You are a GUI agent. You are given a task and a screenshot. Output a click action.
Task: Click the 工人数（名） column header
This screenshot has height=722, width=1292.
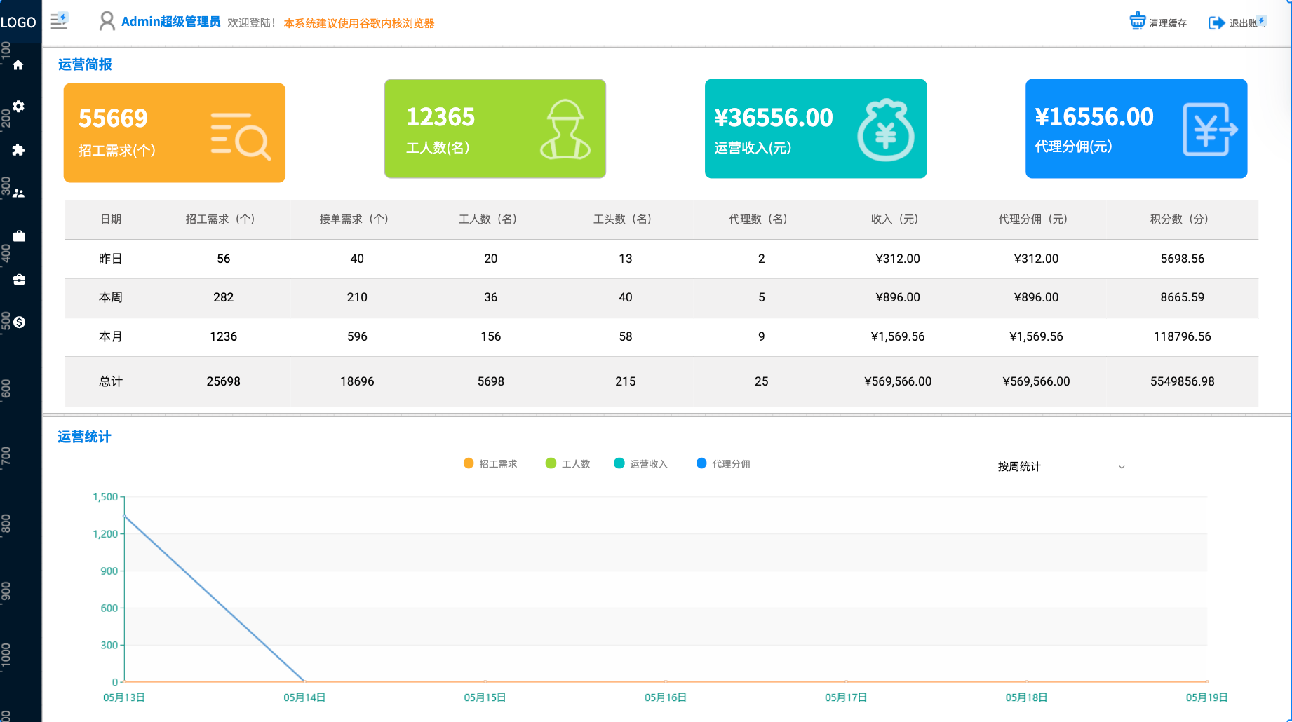pos(491,219)
